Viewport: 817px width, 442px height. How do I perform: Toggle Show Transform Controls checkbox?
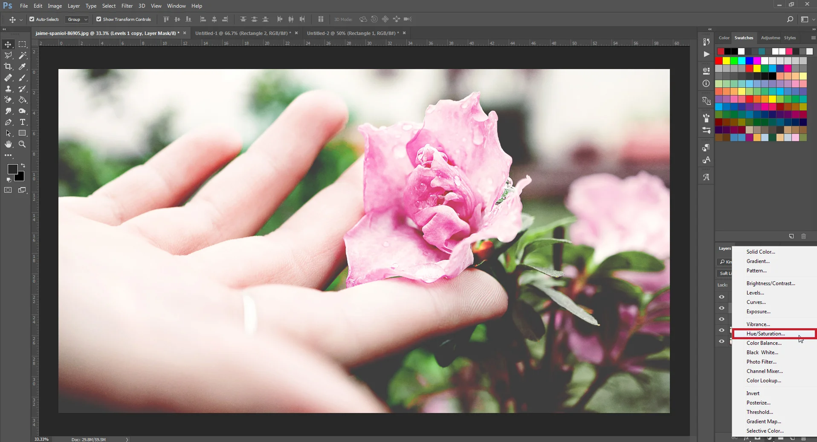click(99, 19)
